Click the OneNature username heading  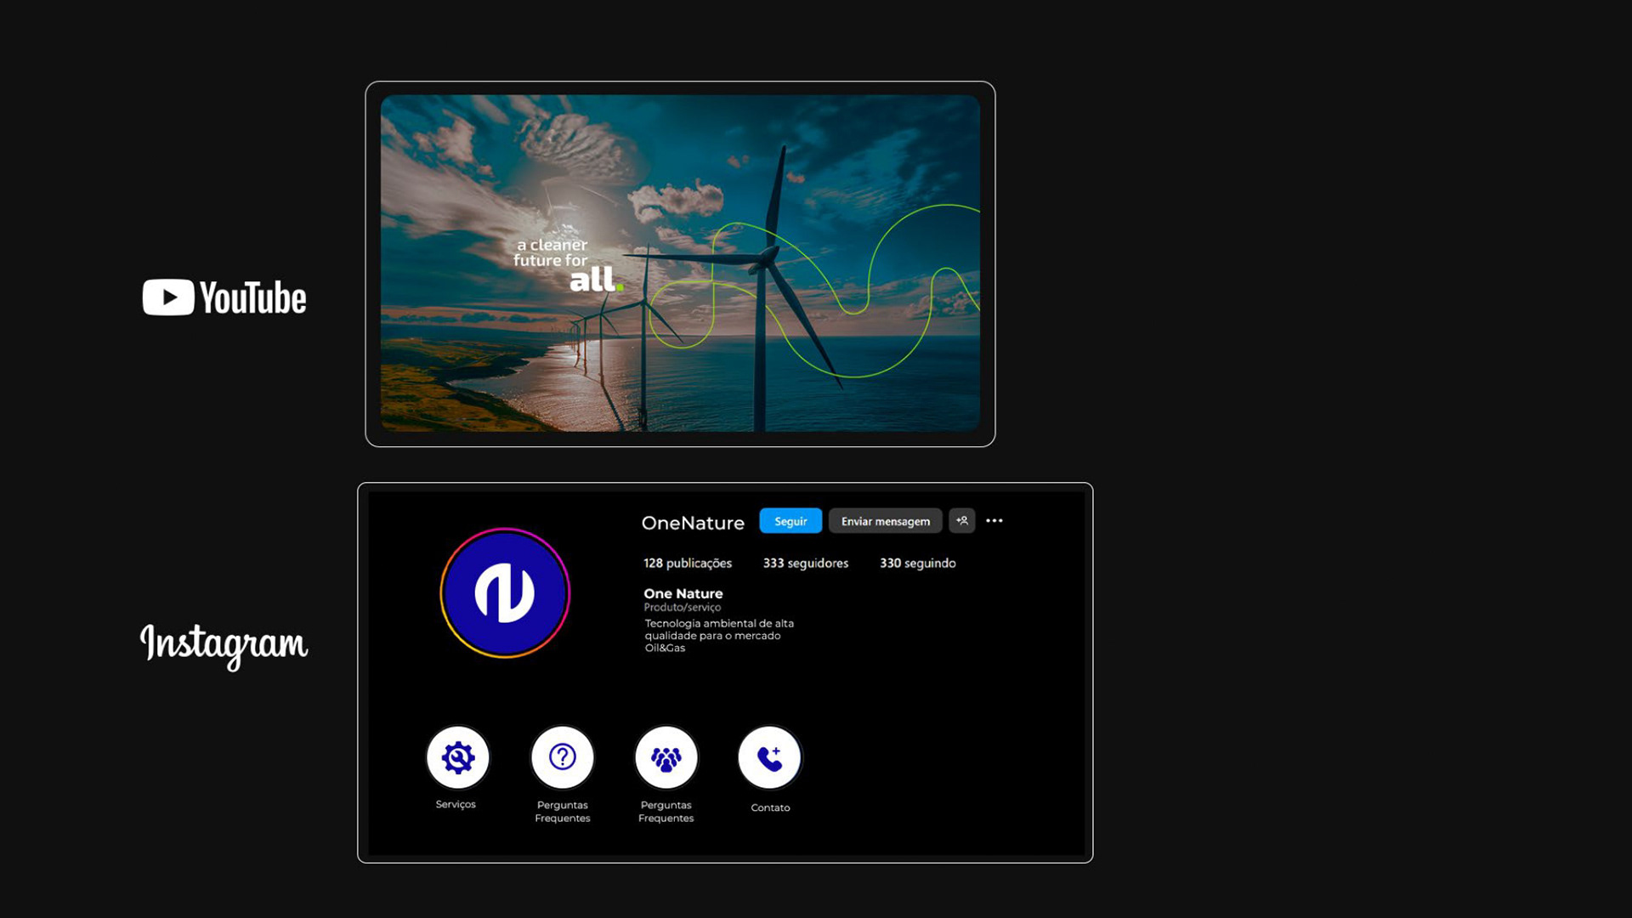pos(692,523)
